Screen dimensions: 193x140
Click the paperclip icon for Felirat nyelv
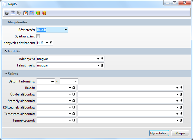coord(102,65)
